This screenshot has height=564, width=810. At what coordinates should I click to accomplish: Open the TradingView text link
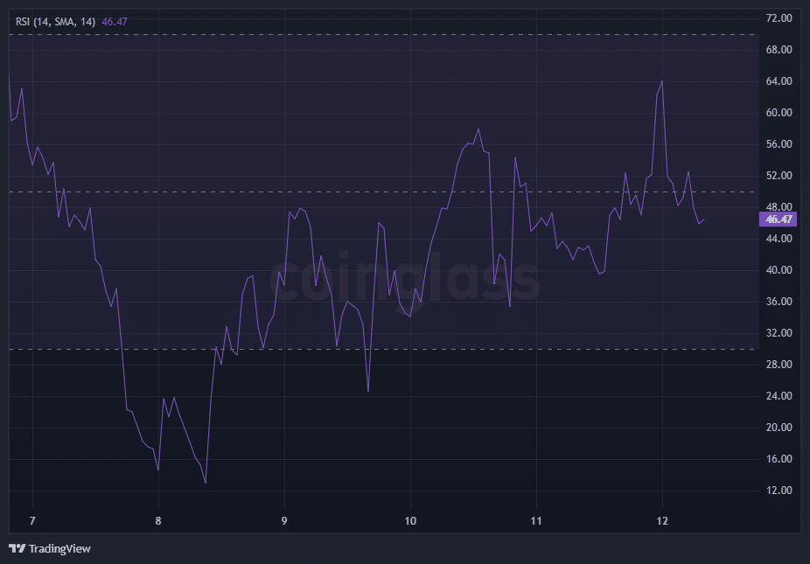tap(59, 549)
